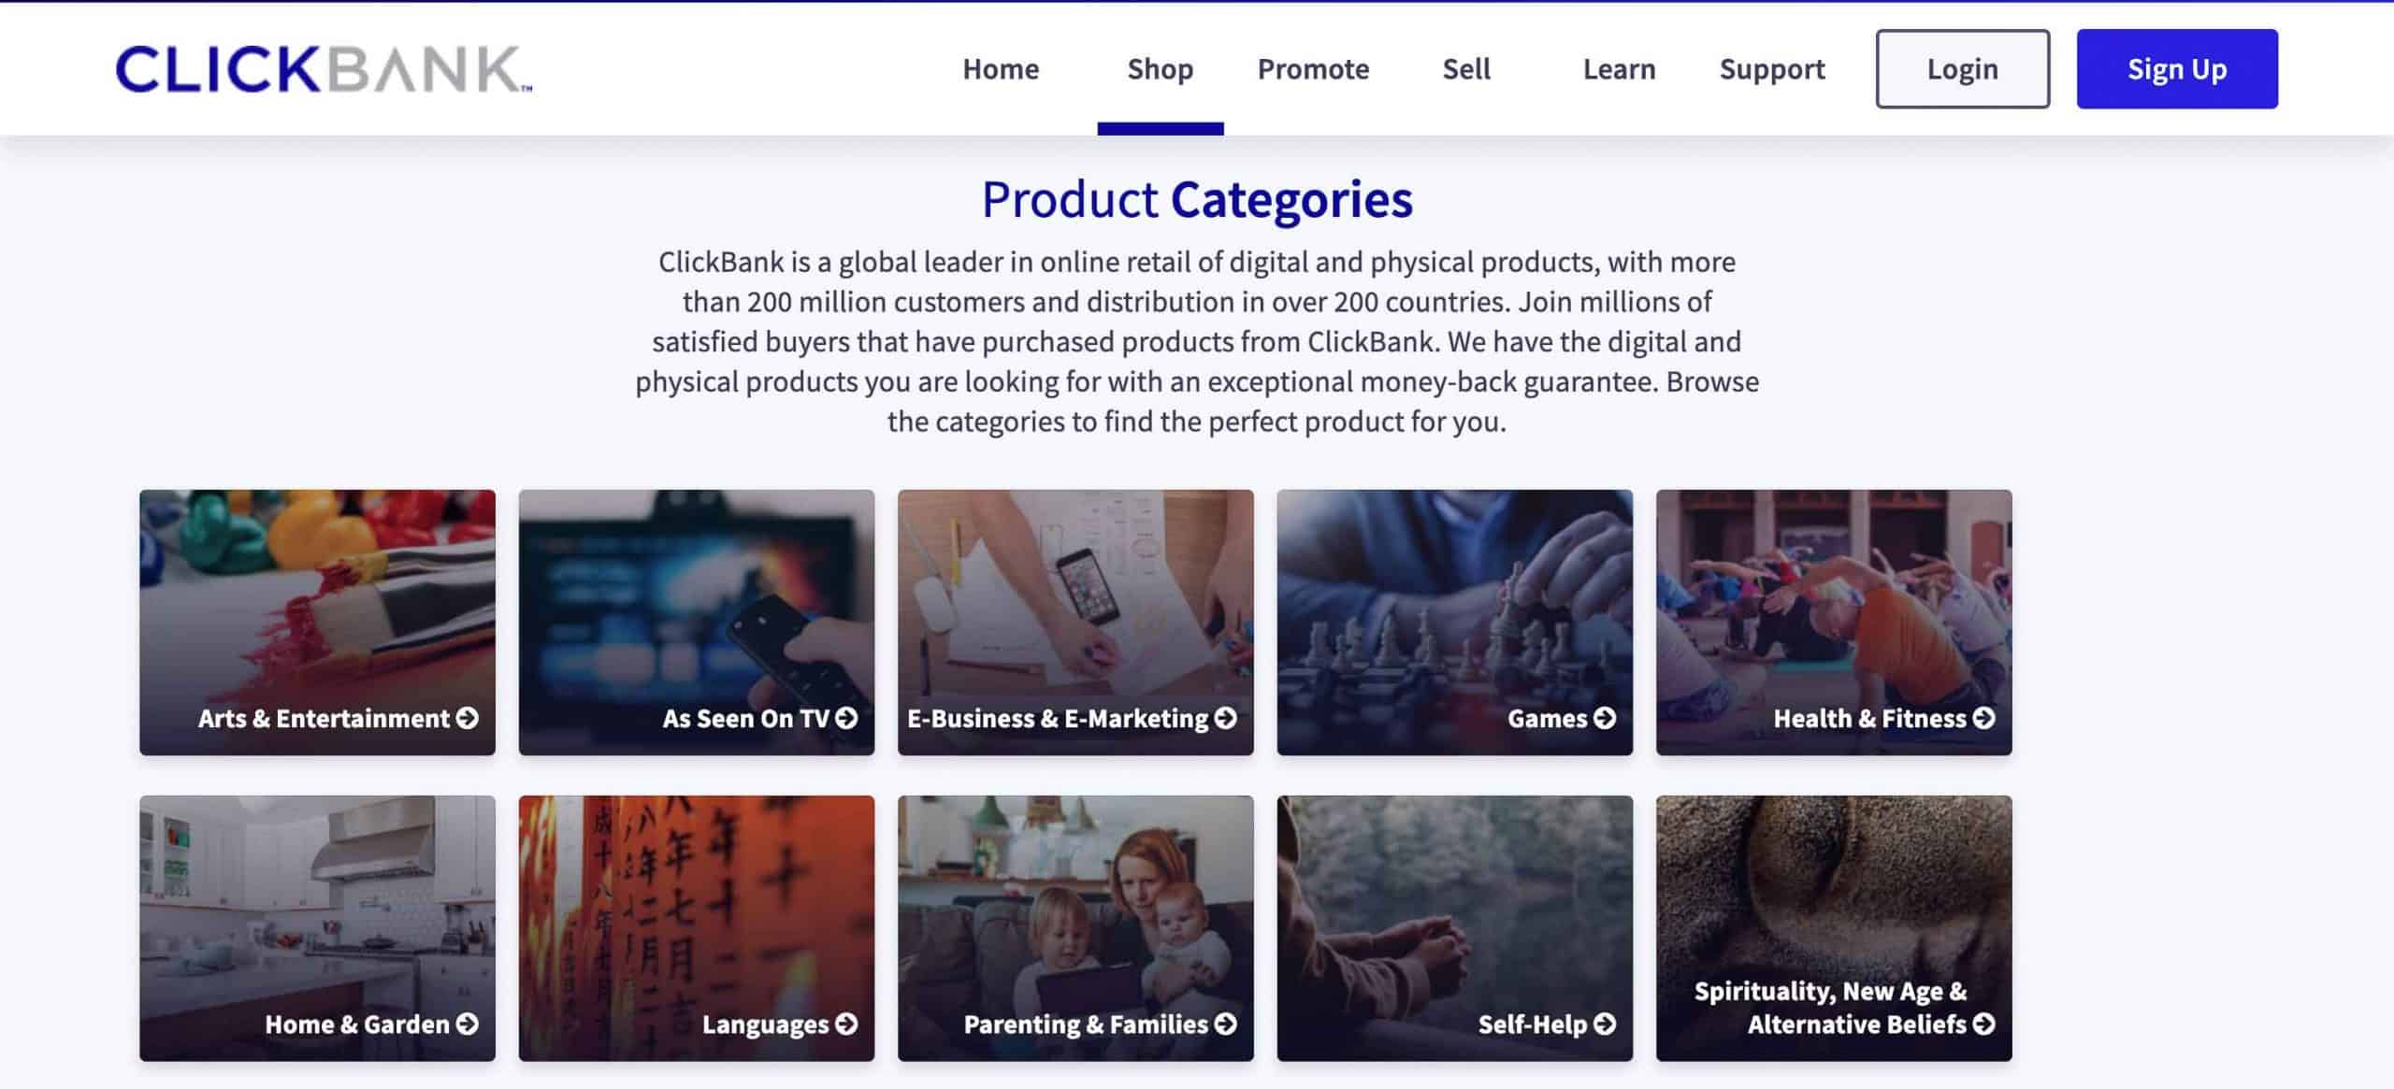2394x1089 pixels.
Task: Open the Learn menu
Action: [x=1619, y=69]
